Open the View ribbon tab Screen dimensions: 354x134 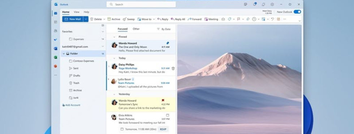pyautogui.click(x=77, y=12)
